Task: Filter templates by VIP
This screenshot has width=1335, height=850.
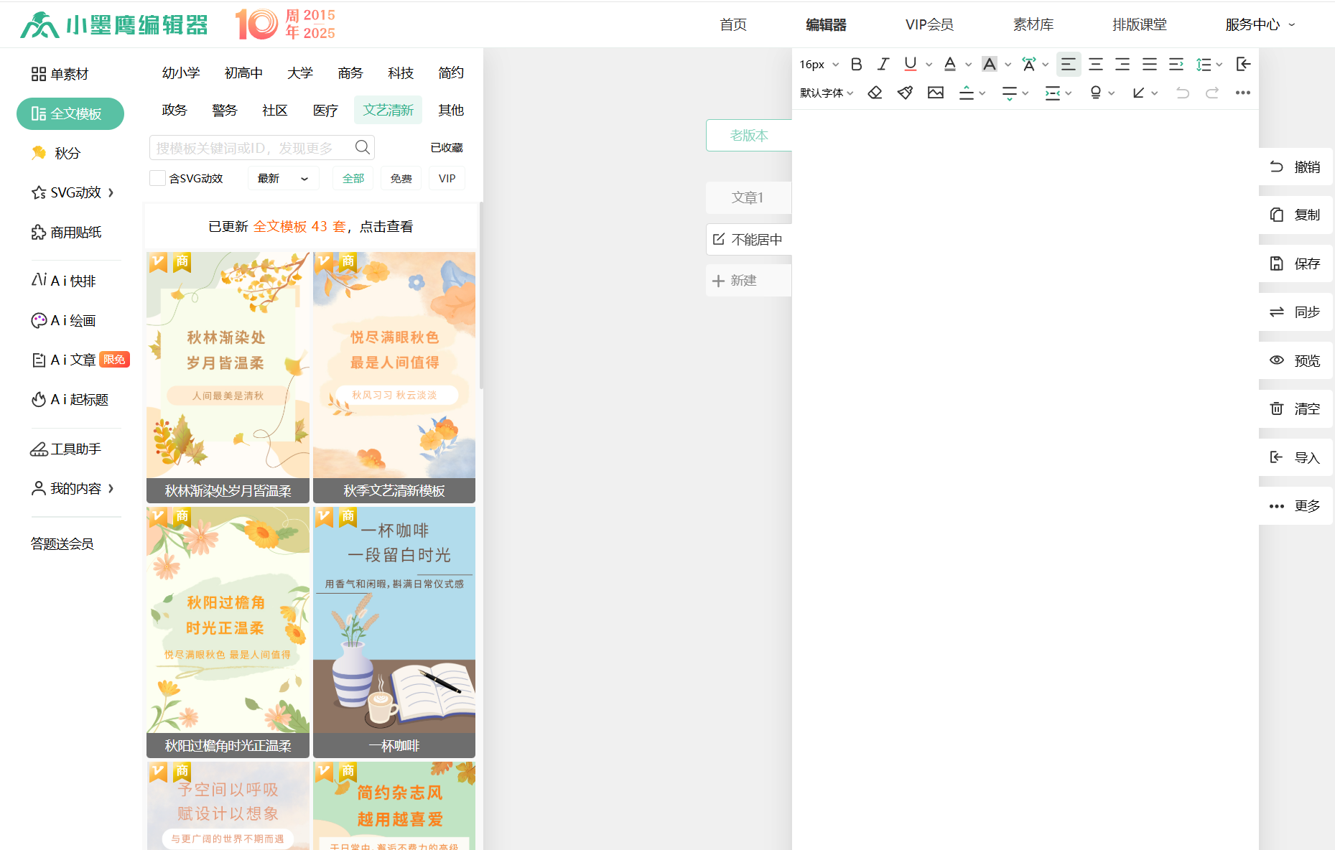Action: 447,179
